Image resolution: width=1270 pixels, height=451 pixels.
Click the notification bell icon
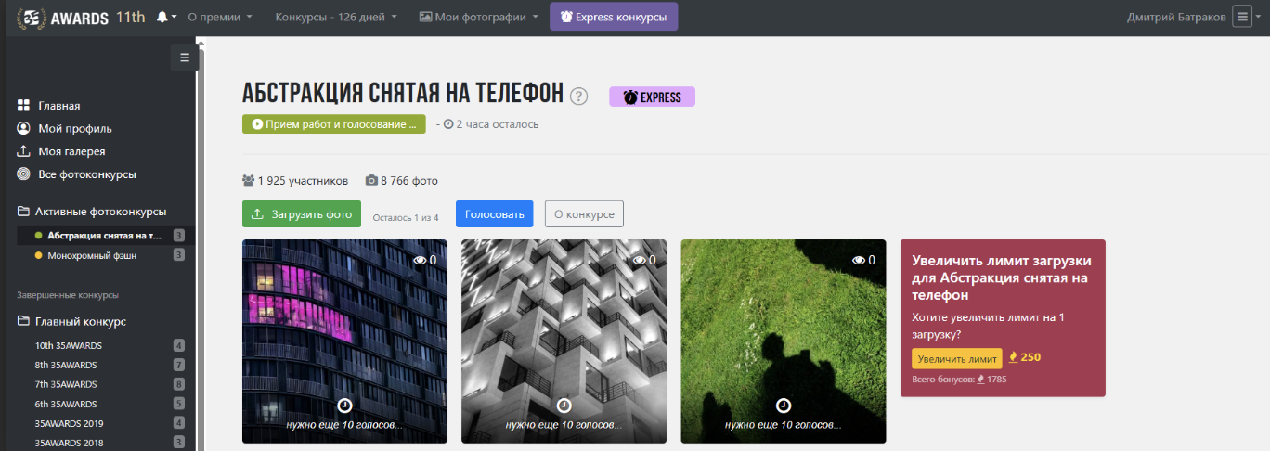(x=163, y=17)
